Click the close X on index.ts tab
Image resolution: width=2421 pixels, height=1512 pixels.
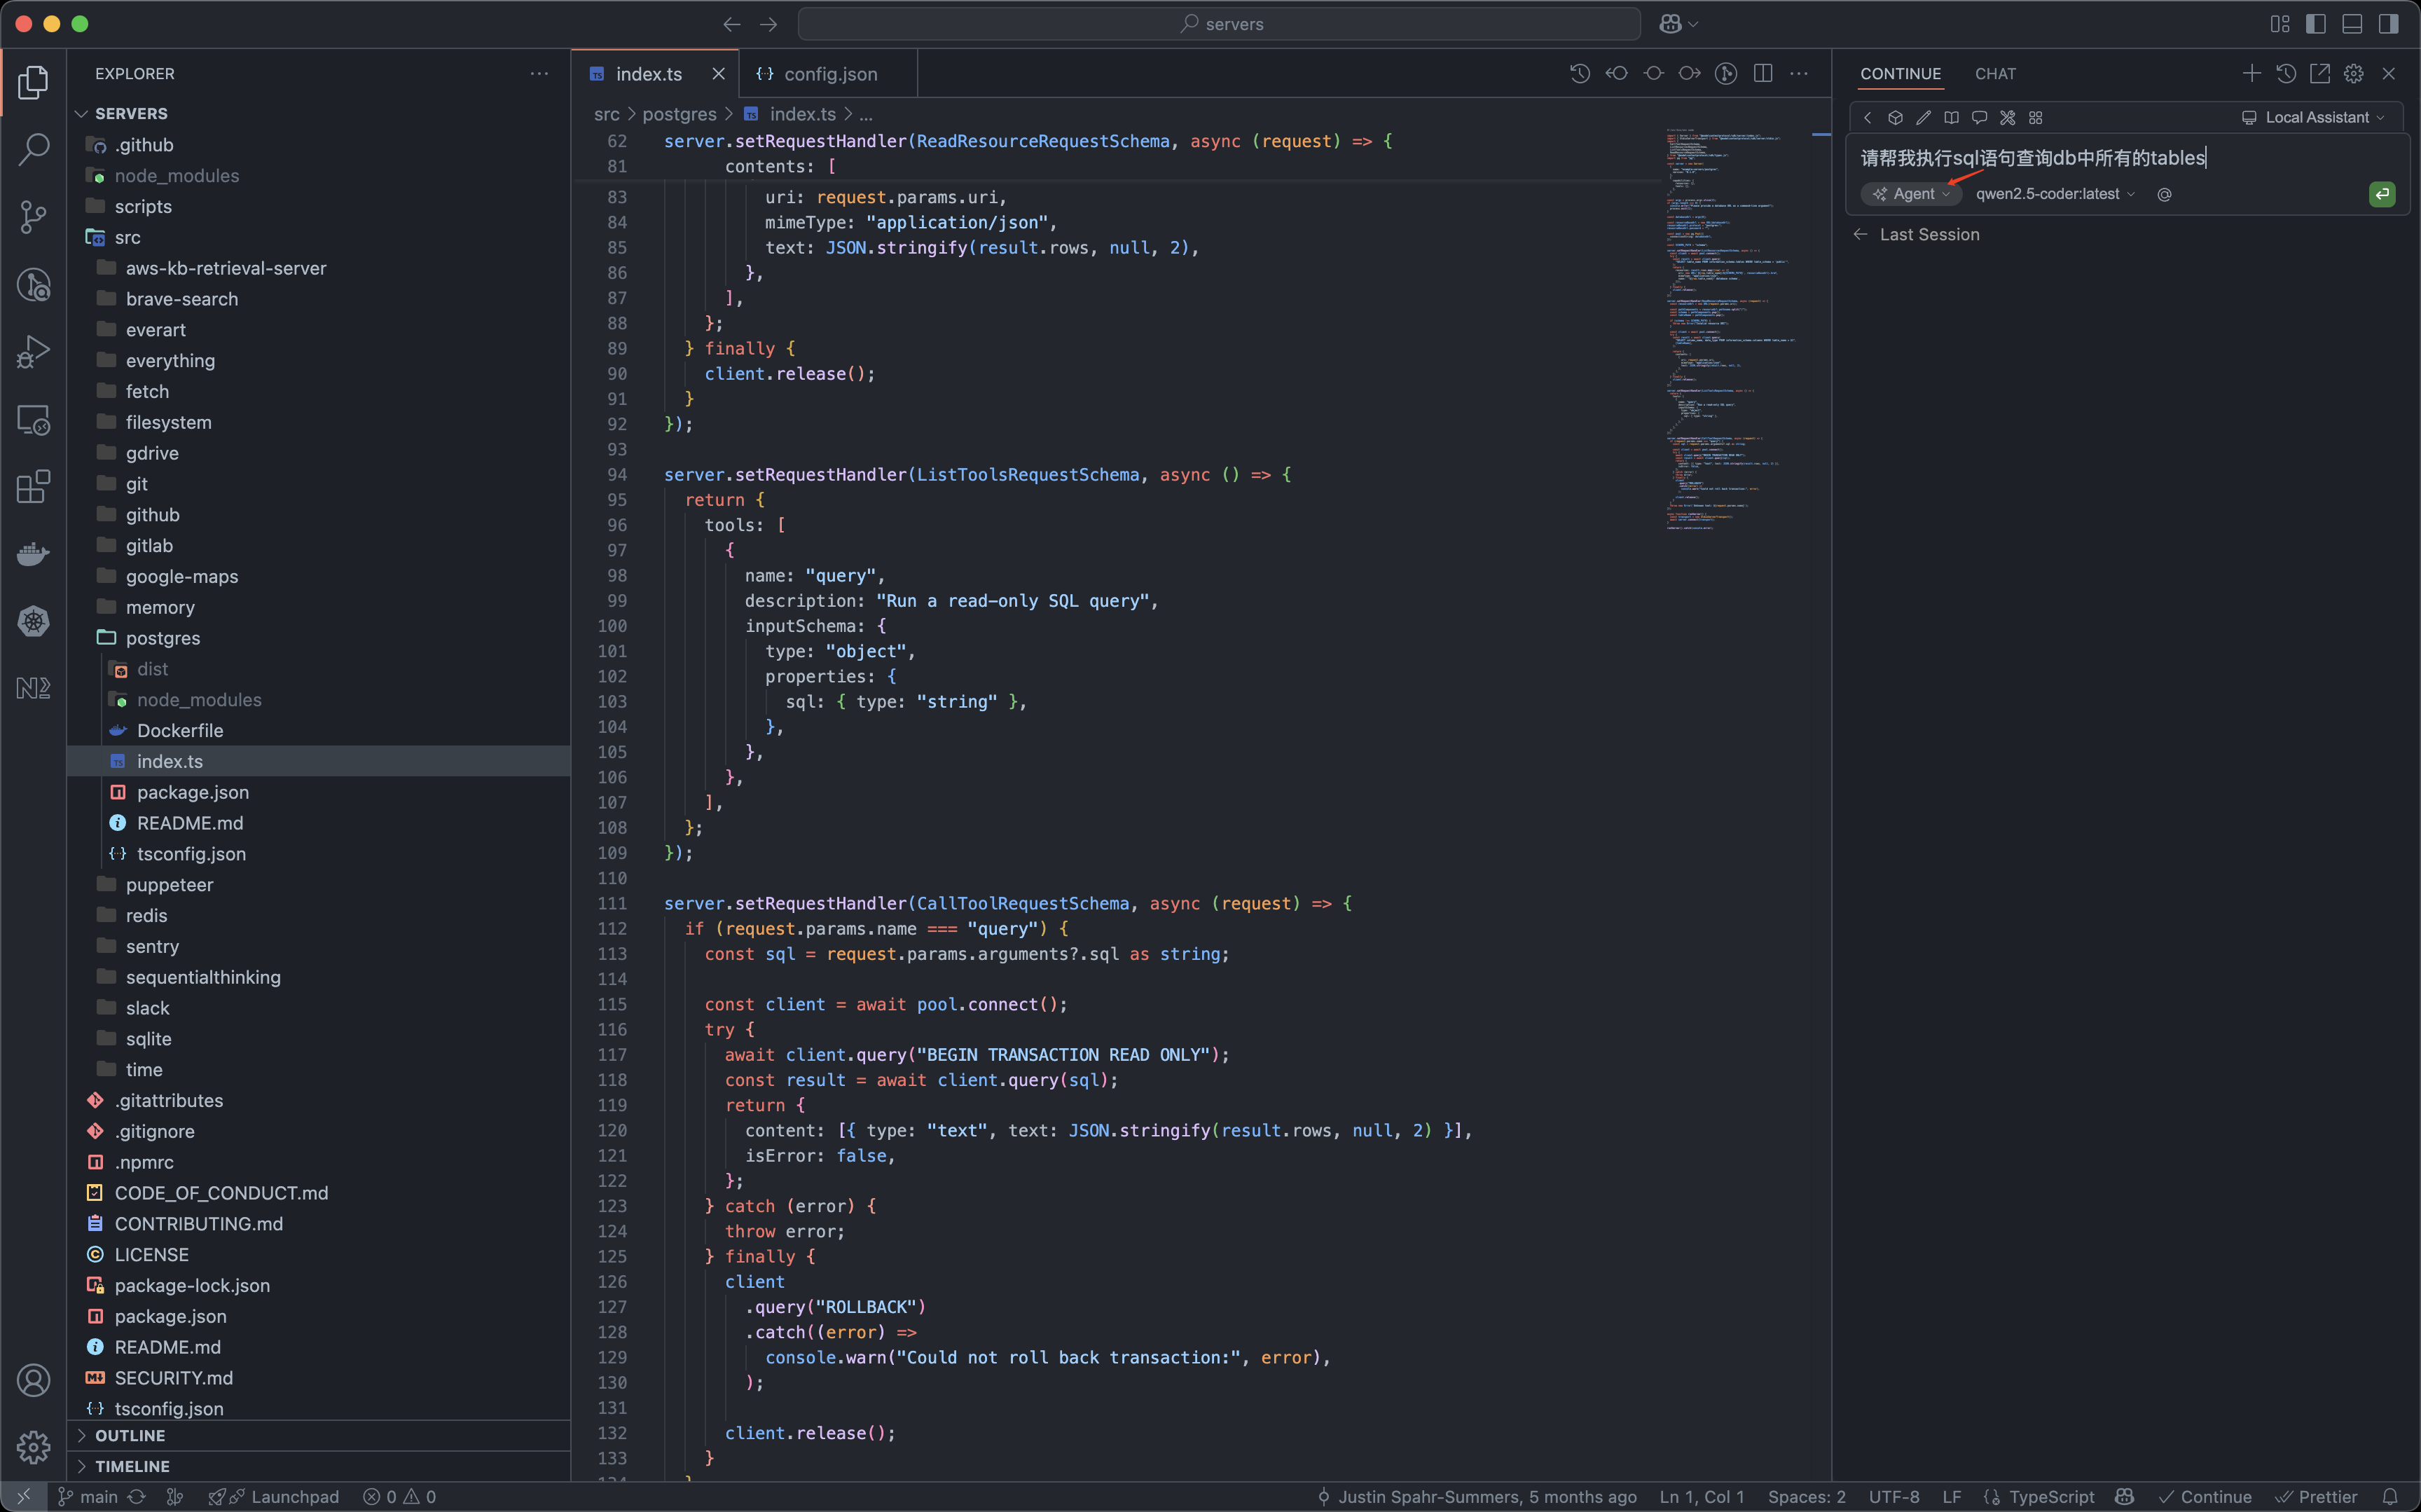point(718,74)
